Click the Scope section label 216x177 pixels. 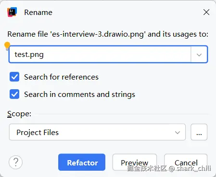(19, 114)
